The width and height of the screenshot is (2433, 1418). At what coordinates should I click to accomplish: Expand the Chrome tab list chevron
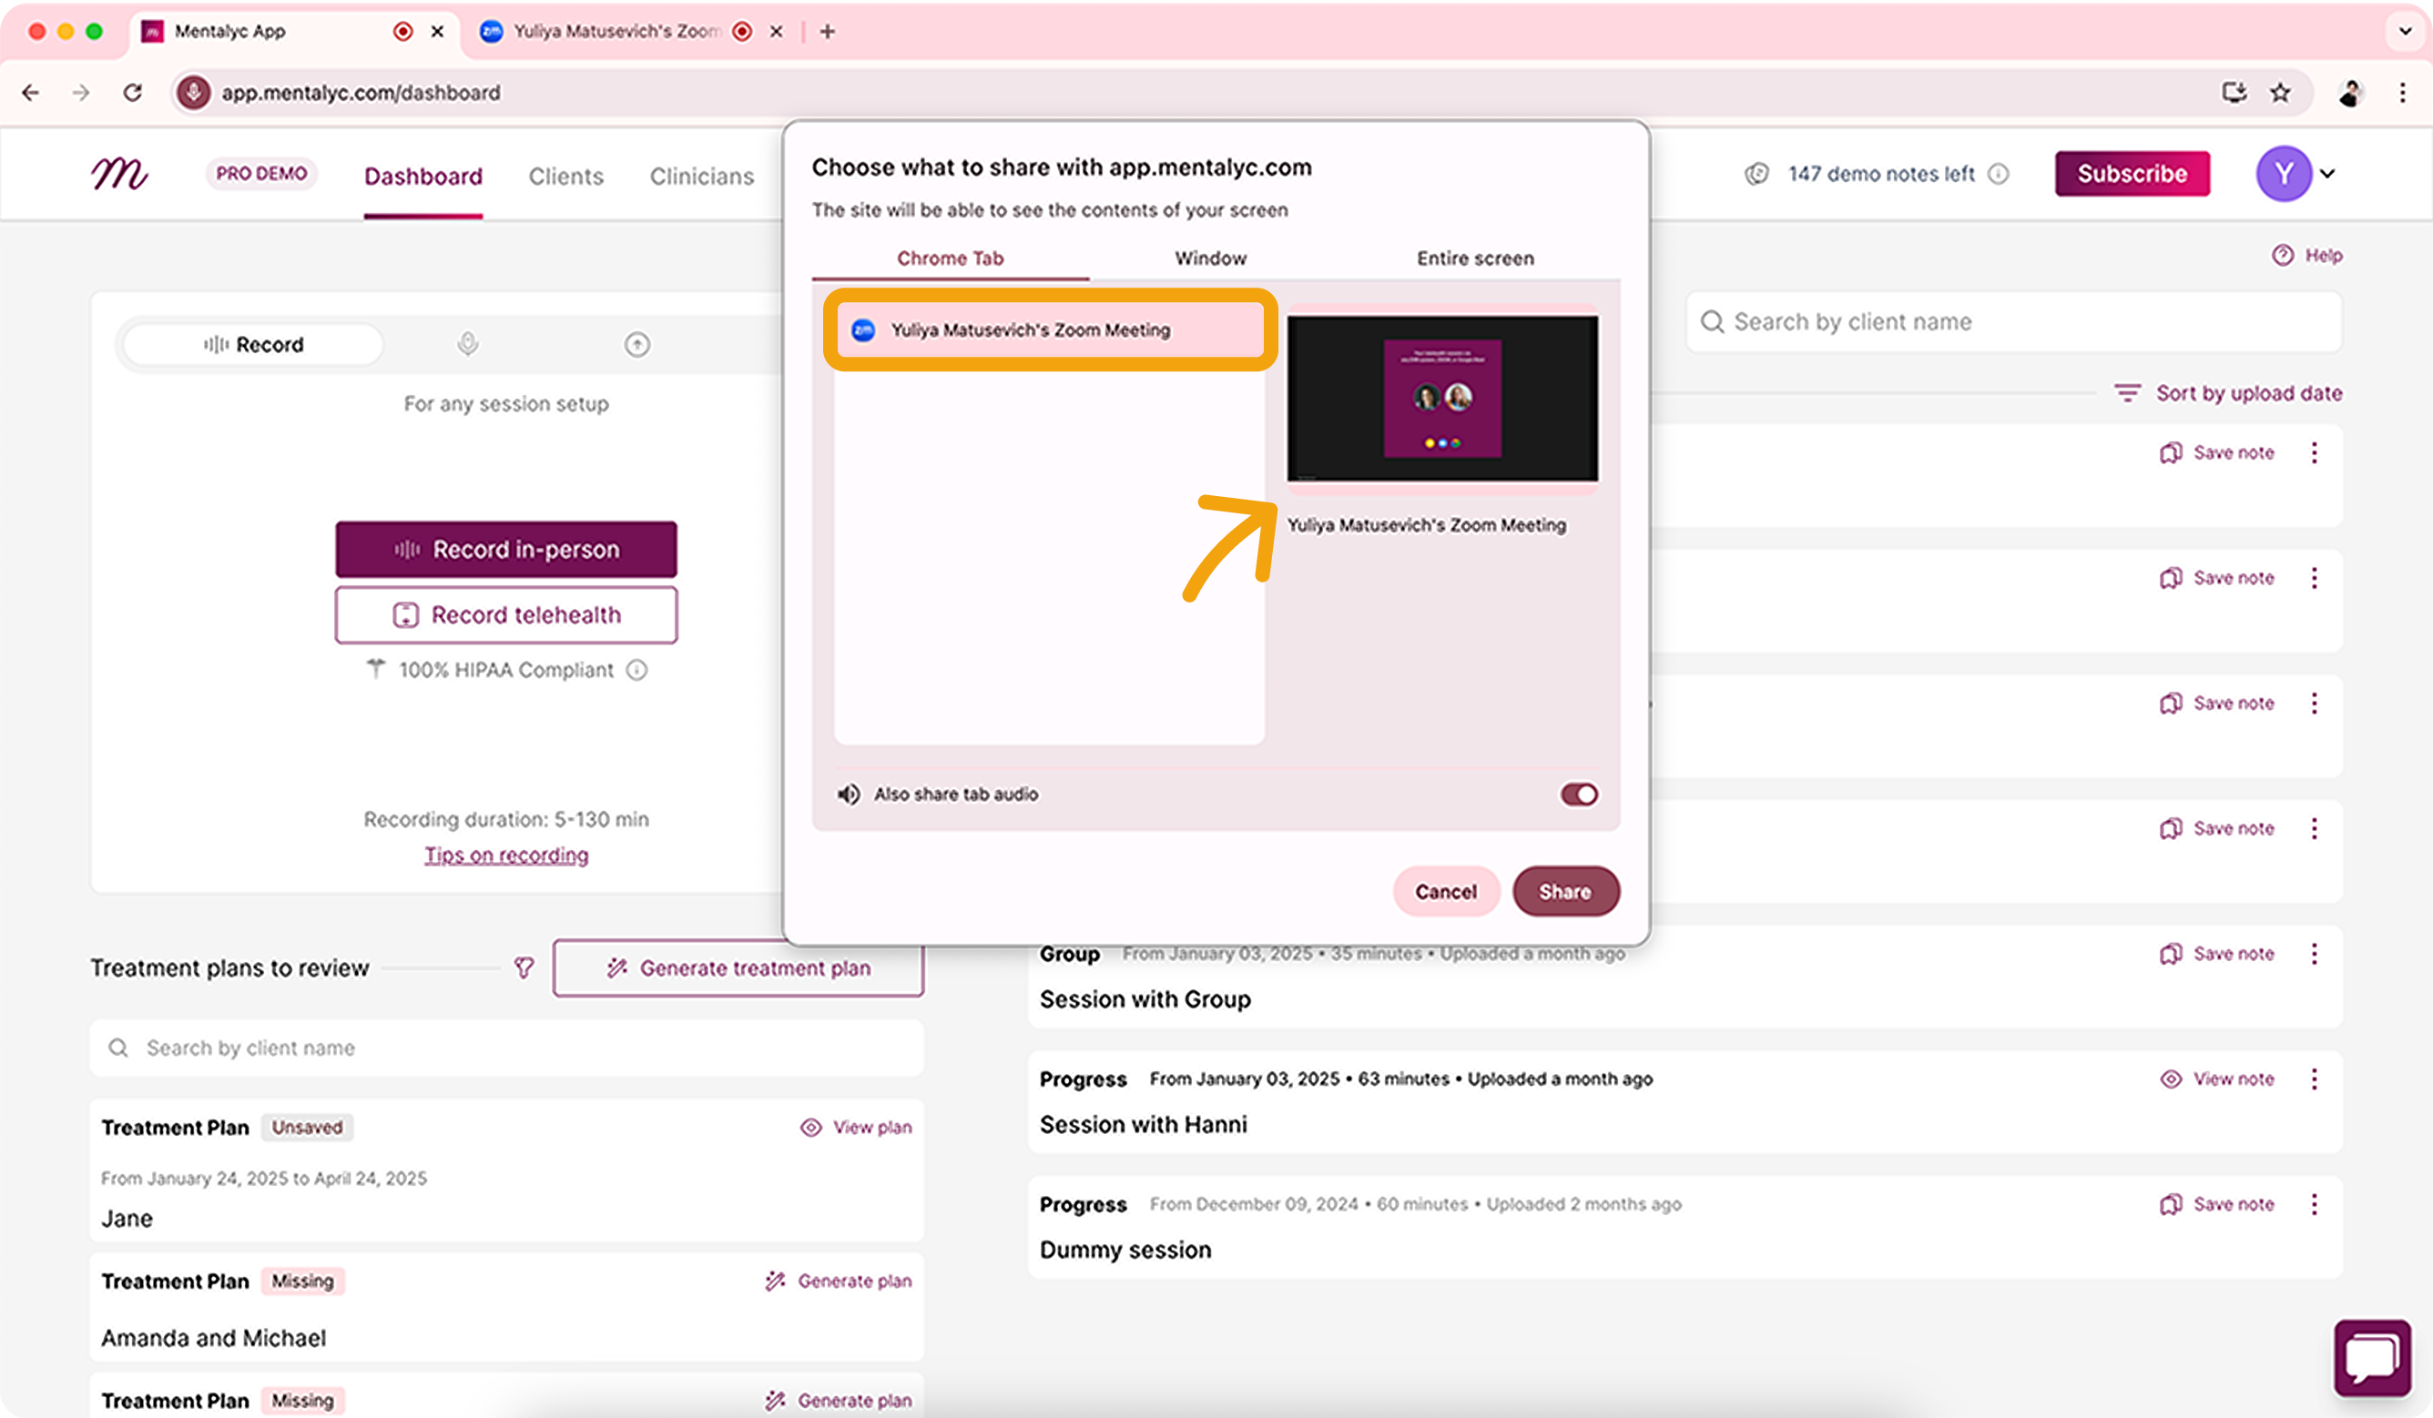tap(2404, 31)
